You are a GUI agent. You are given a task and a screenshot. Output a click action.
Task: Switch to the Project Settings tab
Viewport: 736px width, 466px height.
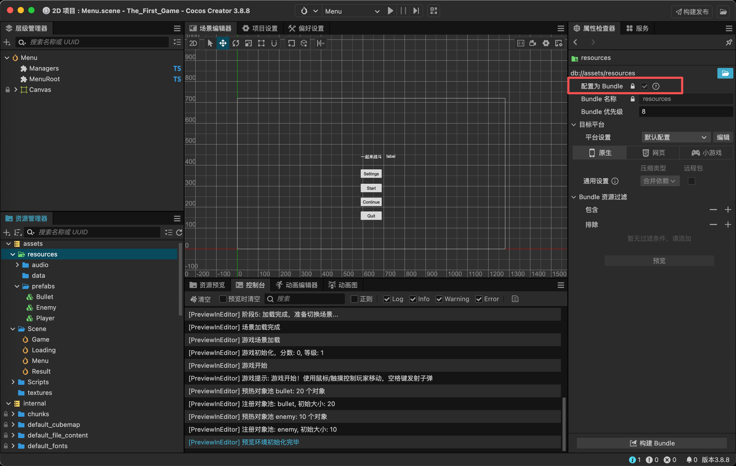(x=260, y=28)
